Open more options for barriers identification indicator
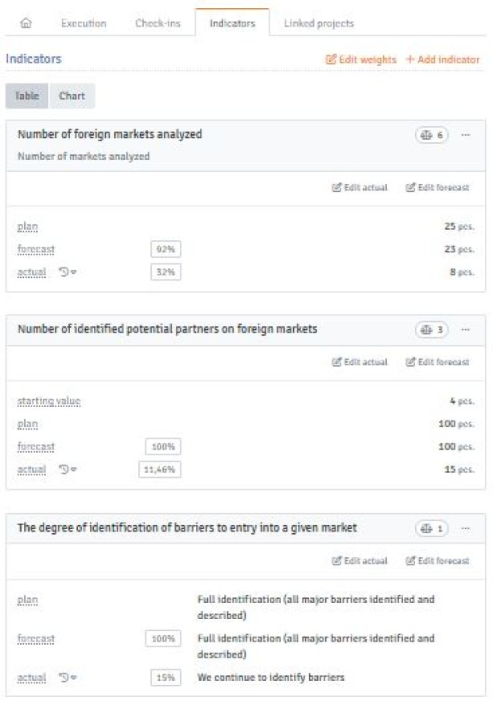This screenshot has height=705, width=493. point(466,528)
